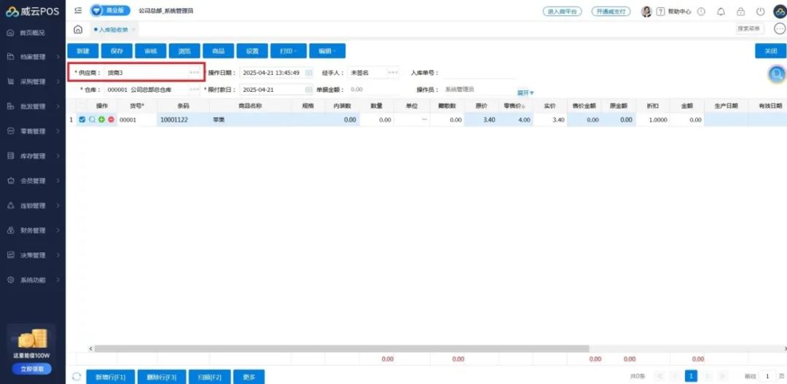Click the 供应商 ellipsis lookup icon
This screenshot has height=384, width=787.
195,73
